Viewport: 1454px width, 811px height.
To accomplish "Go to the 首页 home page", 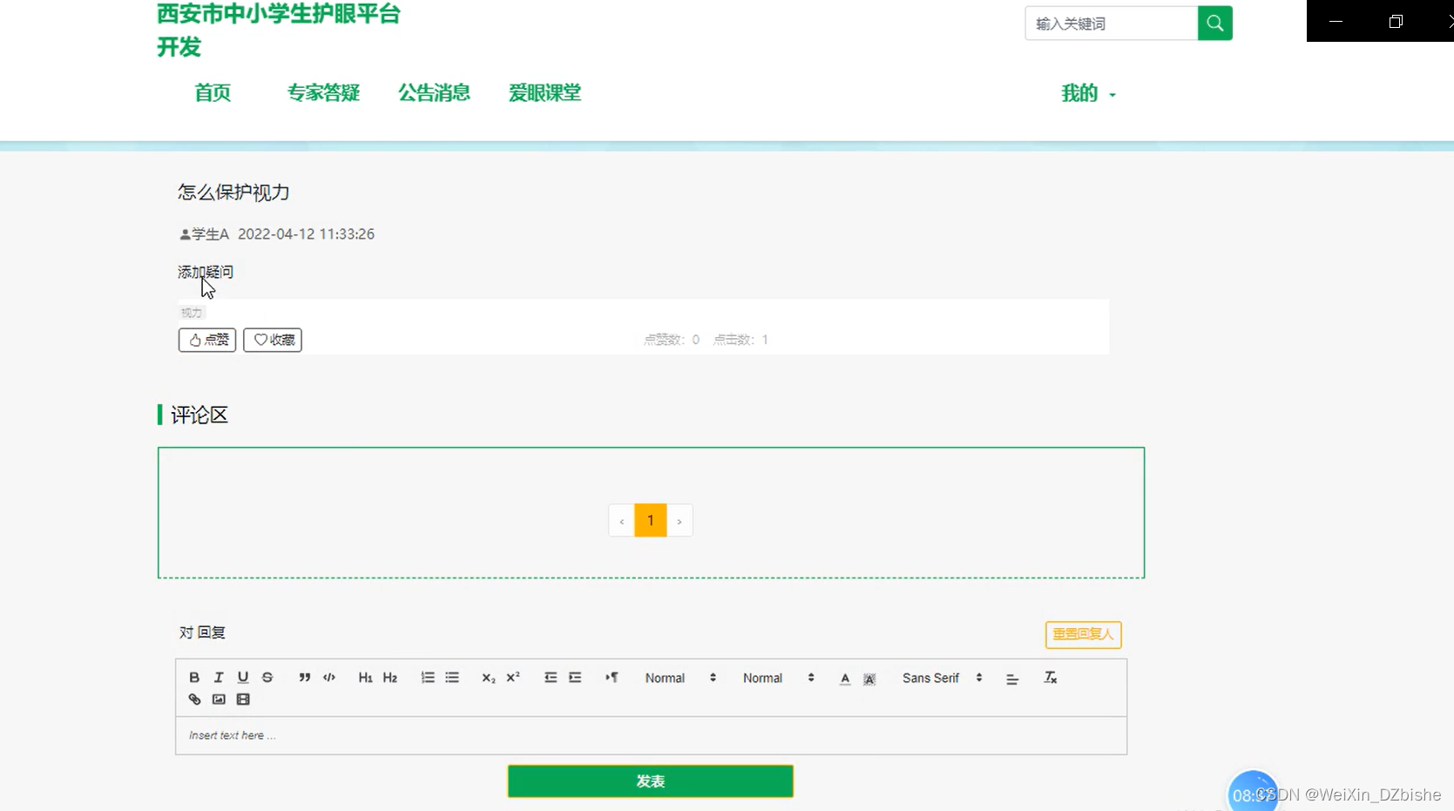I will pyautogui.click(x=213, y=93).
